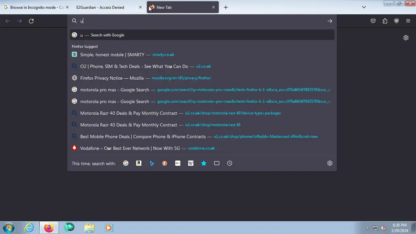Go back using the back arrow
Viewport: 416px width, 234px height.
click(8, 21)
